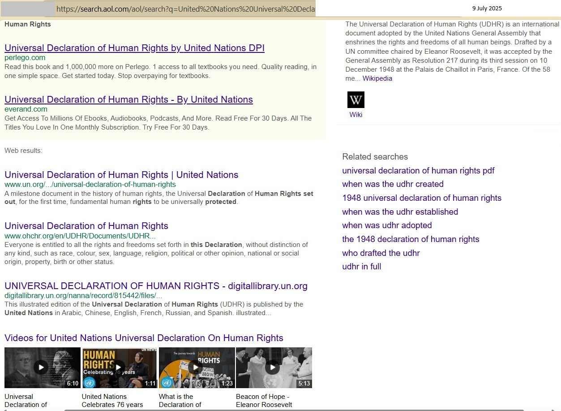Search related: the 1948 declaration of human rights
The image size is (561, 411).
411,239
